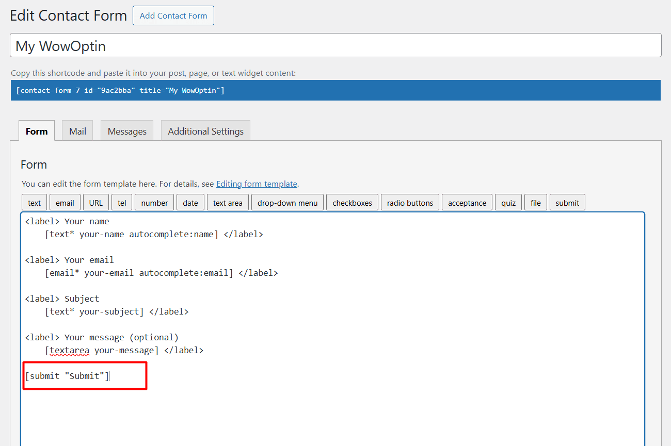Click the Form section heading
The height and width of the screenshot is (446, 671).
[34, 164]
